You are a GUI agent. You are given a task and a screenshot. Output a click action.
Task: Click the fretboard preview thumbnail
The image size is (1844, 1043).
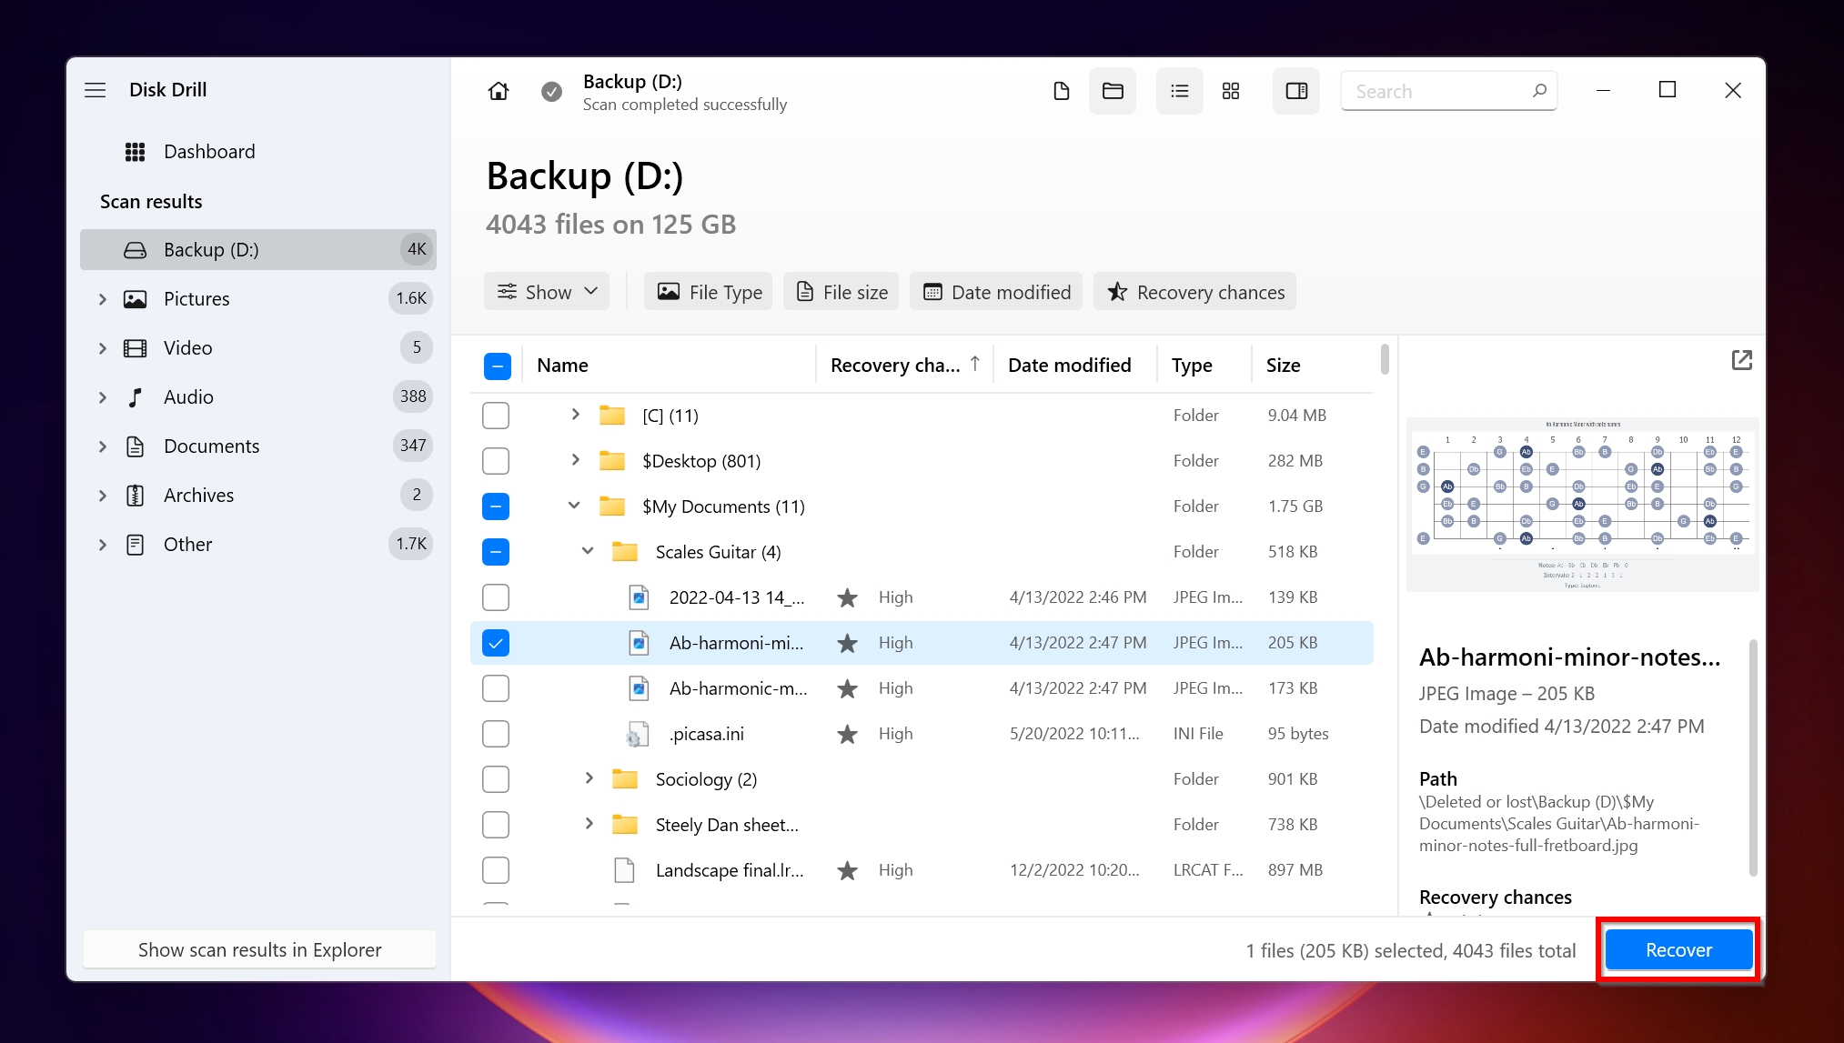point(1582,505)
